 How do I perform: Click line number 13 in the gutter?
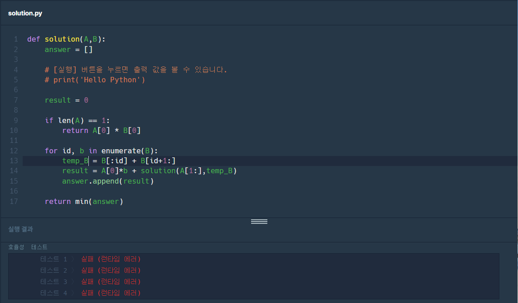[14, 161]
